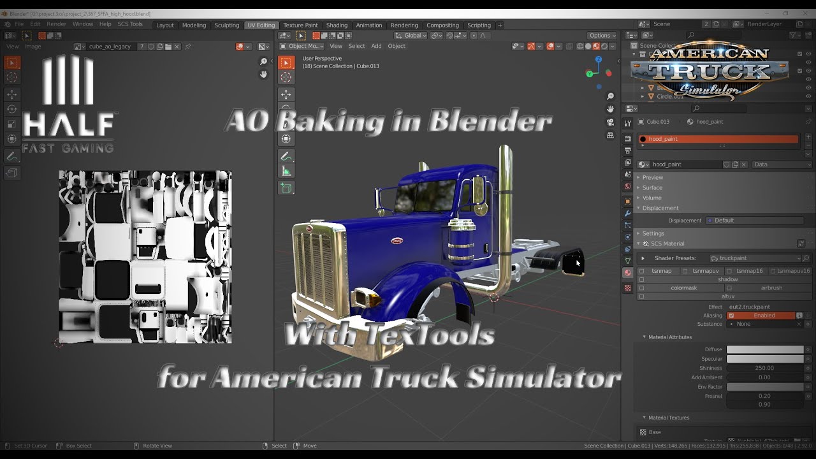The height and width of the screenshot is (459, 816).
Task: Open the Output properties tab icon
Action: click(x=628, y=150)
